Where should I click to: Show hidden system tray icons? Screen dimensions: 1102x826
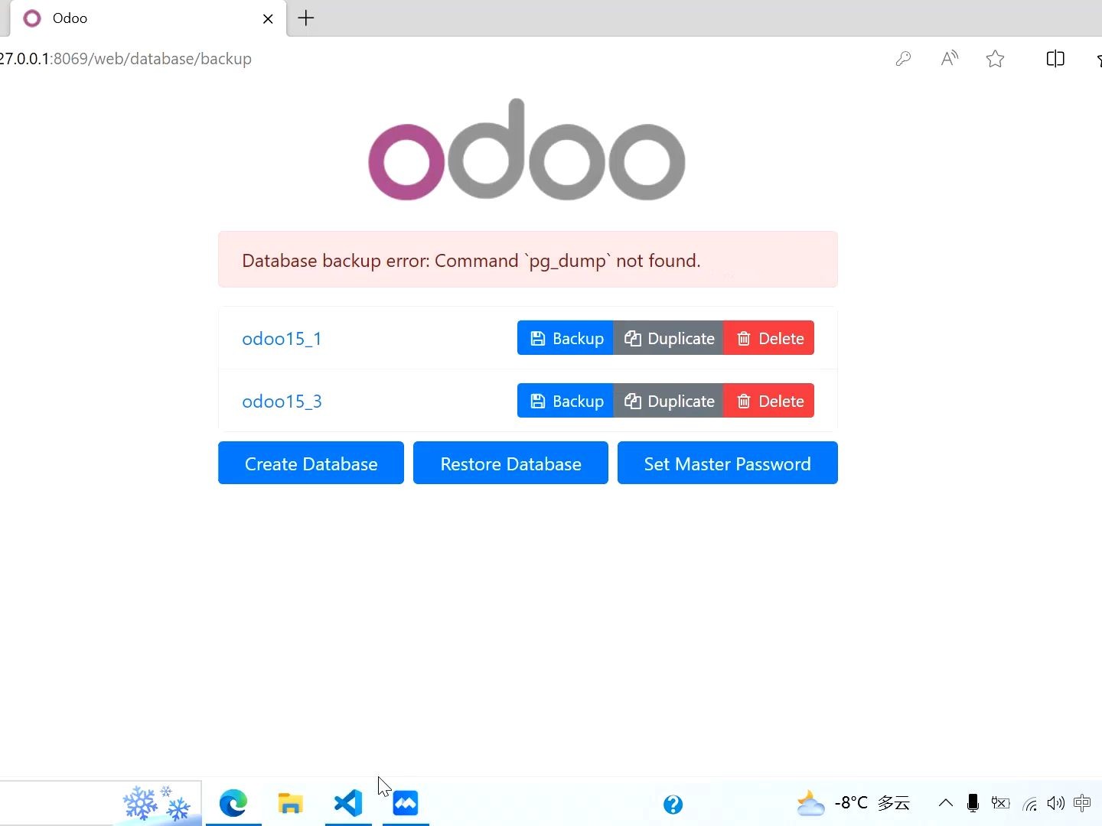pyautogui.click(x=946, y=803)
